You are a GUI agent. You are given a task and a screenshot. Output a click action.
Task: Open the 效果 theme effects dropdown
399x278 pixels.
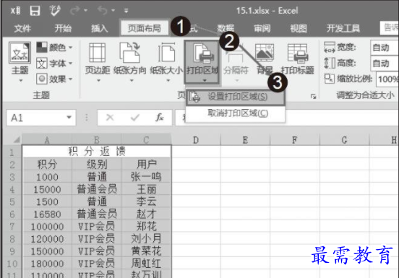click(x=54, y=79)
